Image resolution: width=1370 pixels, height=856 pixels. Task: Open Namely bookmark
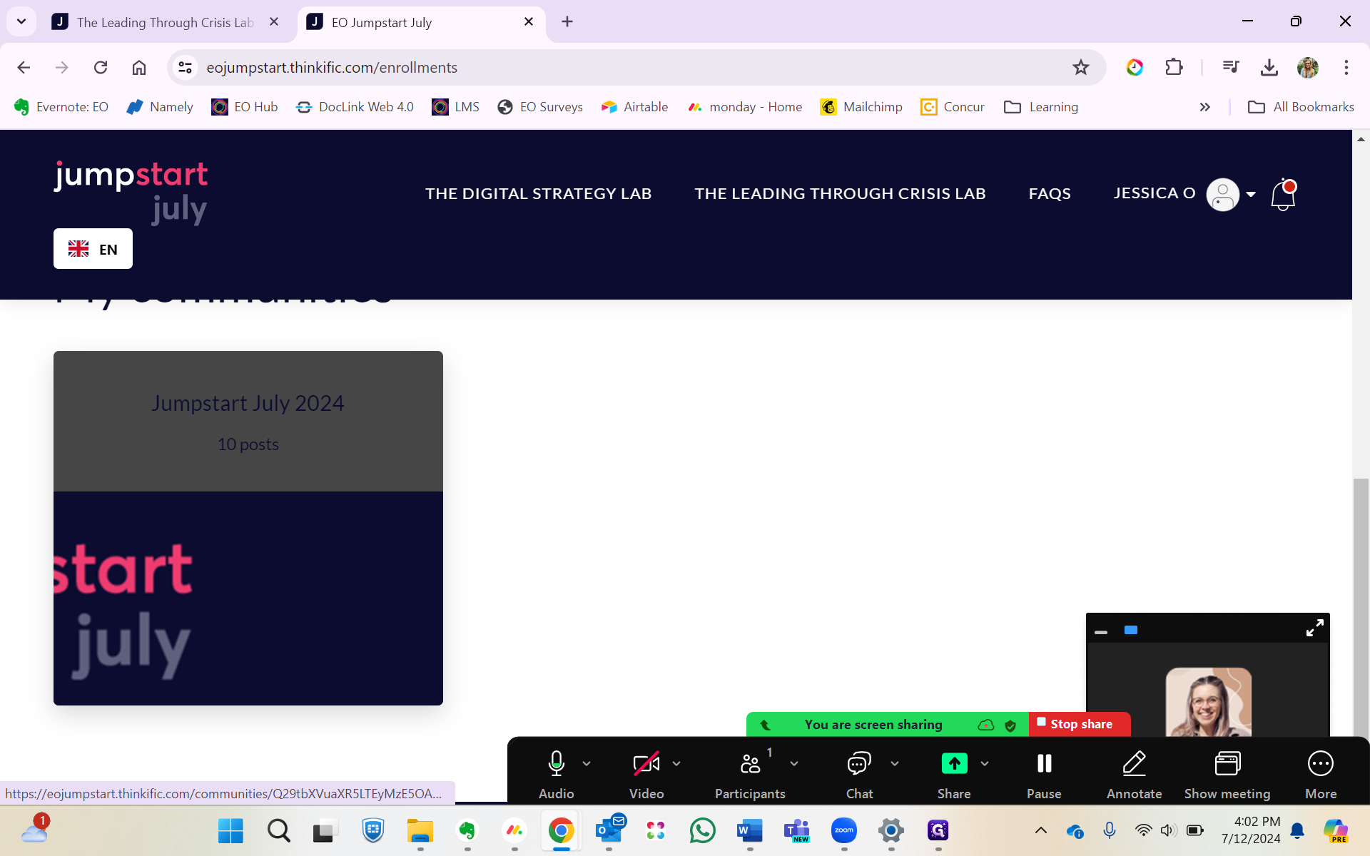tap(160, 107)
